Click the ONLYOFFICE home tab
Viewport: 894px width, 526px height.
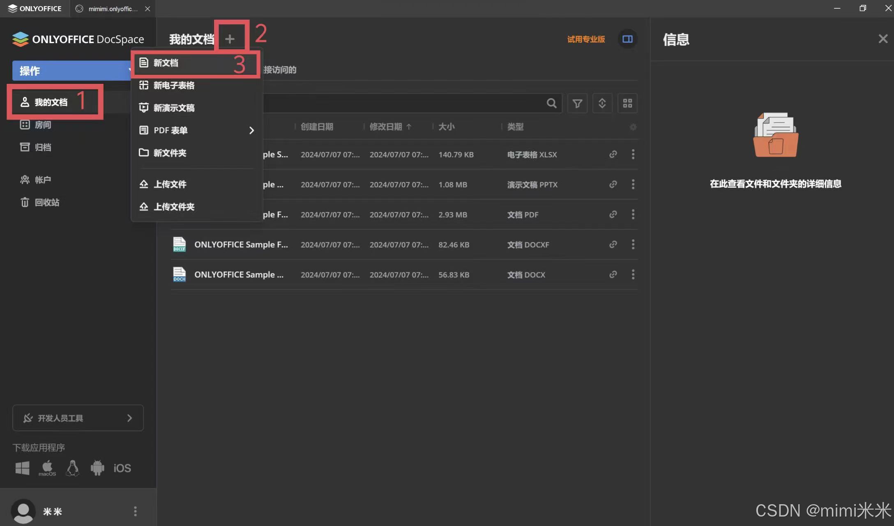(x=35, y=9)
